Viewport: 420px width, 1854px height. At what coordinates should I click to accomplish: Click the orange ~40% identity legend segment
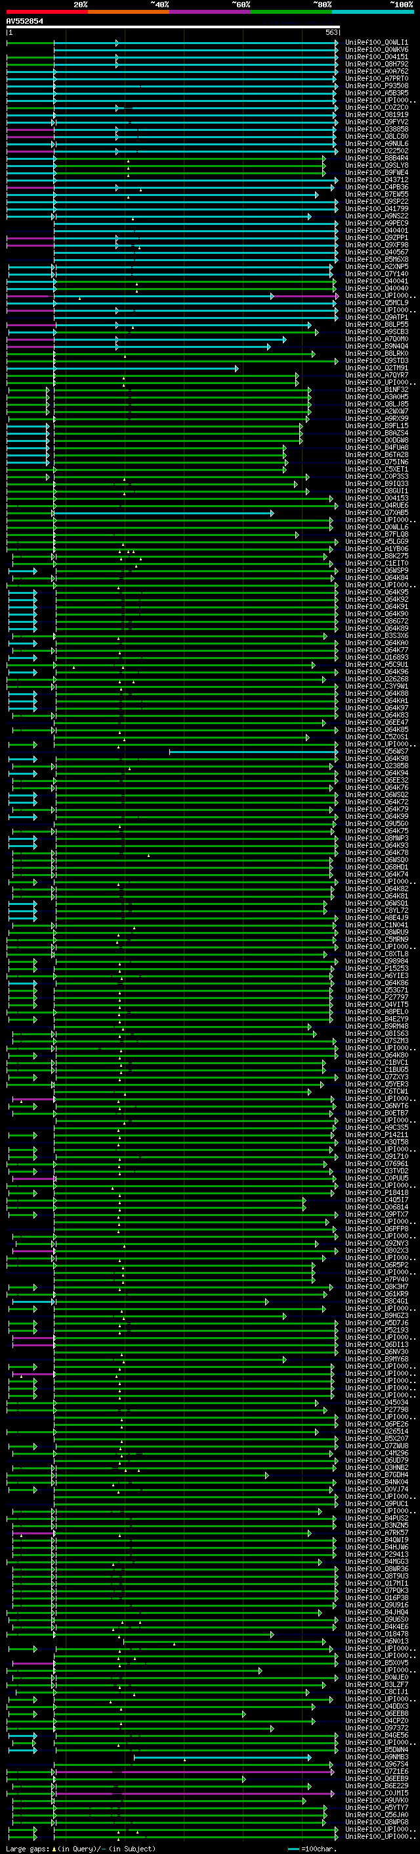(129, 12)
